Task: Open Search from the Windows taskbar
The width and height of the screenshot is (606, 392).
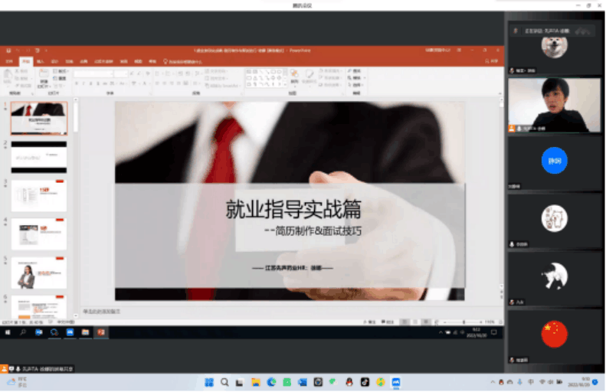Action: point(224,382)
